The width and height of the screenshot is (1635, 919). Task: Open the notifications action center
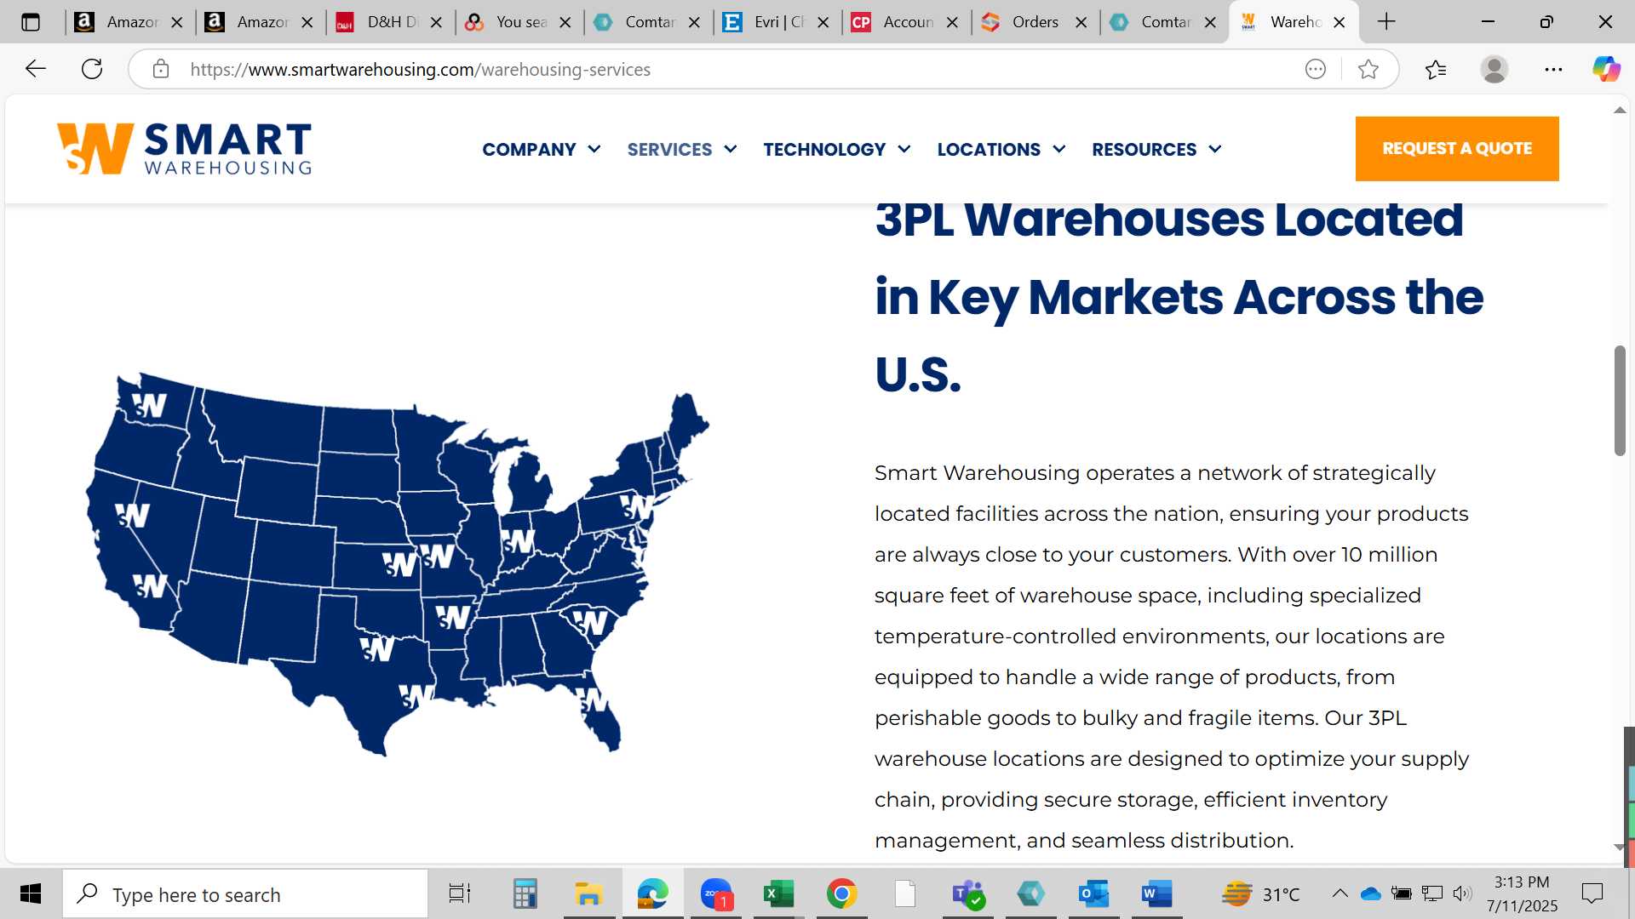(x=1592, y=893)
